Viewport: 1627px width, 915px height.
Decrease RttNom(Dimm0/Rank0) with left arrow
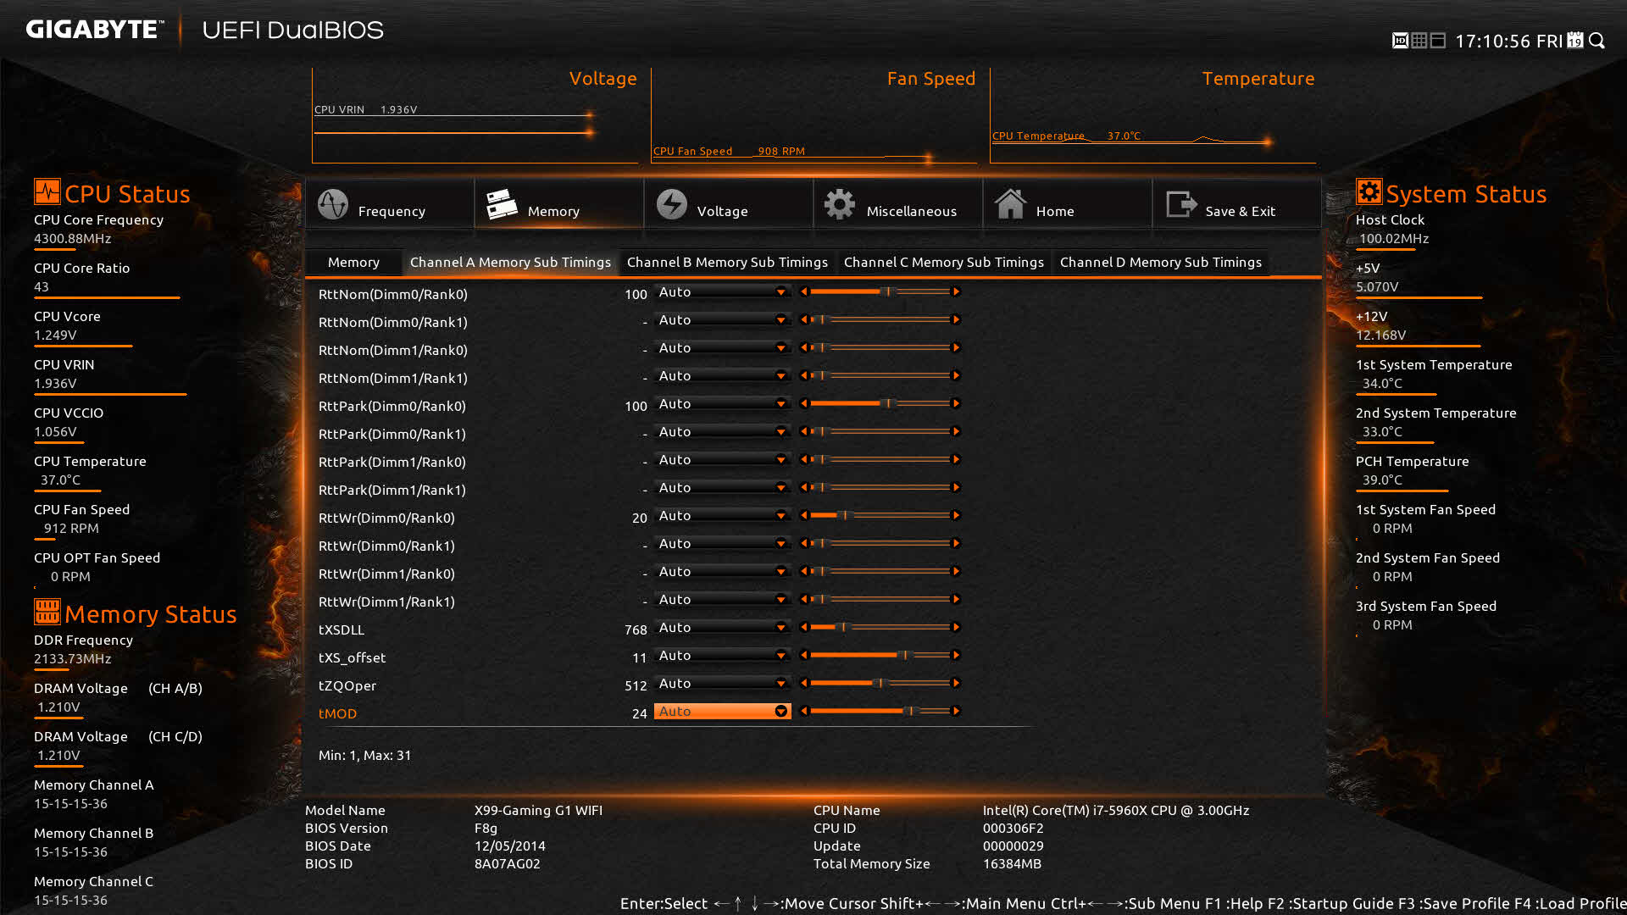click(803, 292)
